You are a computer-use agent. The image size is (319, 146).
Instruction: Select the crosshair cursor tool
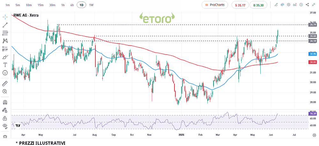pyautogui.click(x=5, y=17)
